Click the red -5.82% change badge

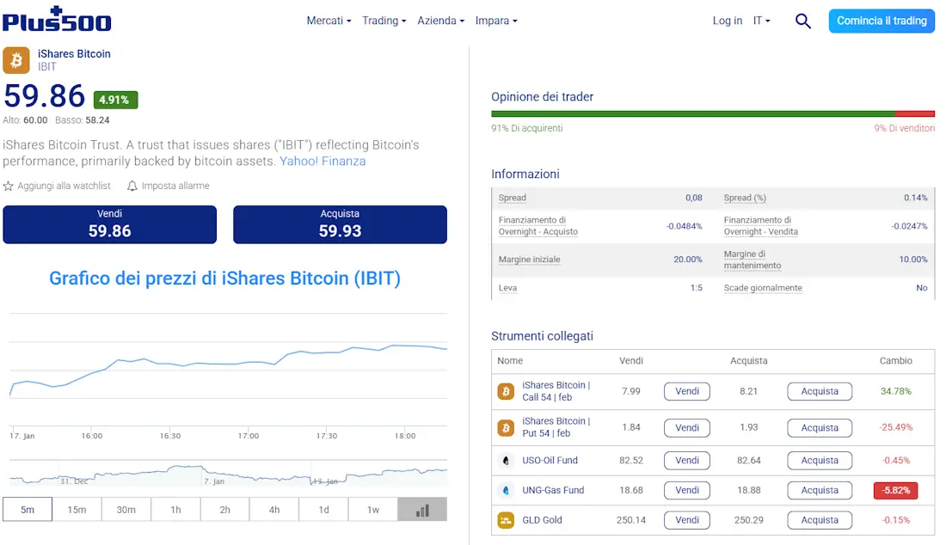click(x=896, y=490)
